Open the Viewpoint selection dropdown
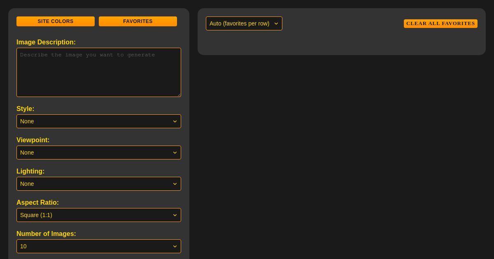 (x=99, y=153)
